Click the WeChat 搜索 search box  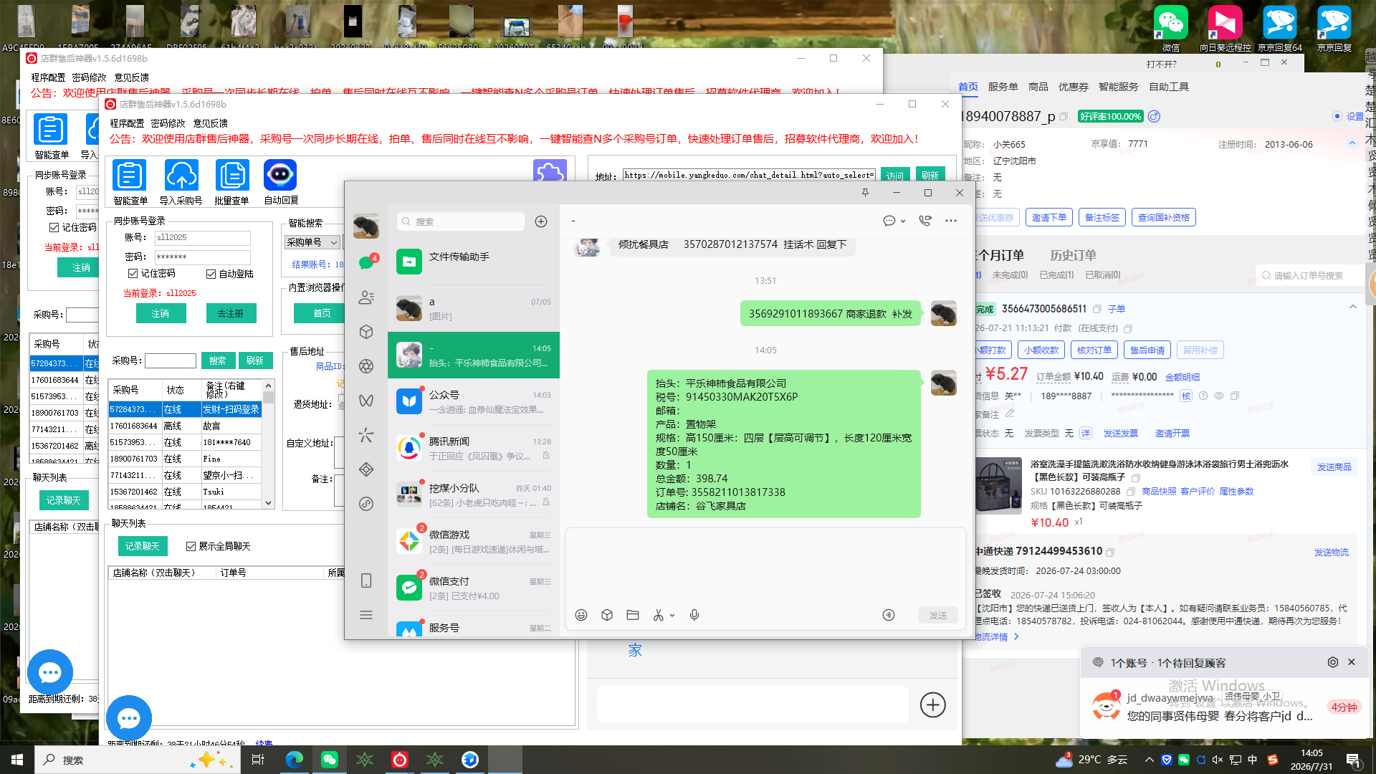tap(459, 221)
